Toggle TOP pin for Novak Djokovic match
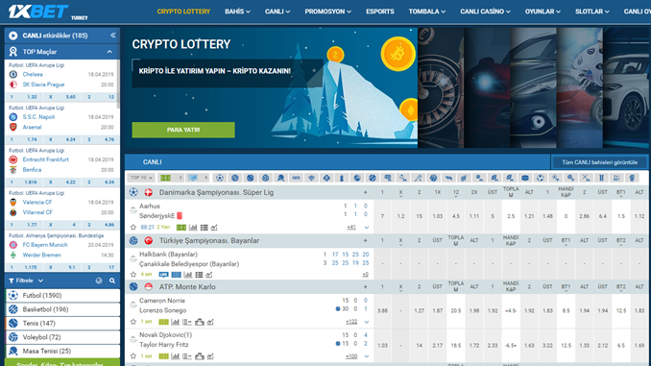The image size is (651, 366). (133, 338)
